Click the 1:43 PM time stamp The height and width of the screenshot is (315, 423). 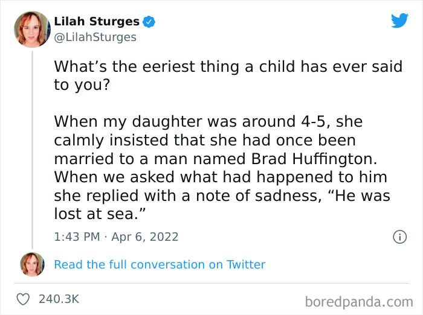pos(77,237)
